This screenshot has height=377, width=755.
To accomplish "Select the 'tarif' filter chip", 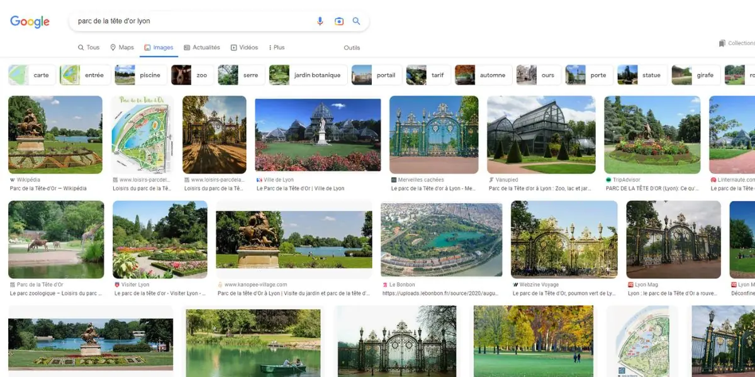I will point(428,75).
